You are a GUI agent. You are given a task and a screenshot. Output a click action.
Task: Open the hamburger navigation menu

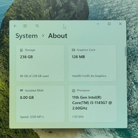tap(25, 26)
